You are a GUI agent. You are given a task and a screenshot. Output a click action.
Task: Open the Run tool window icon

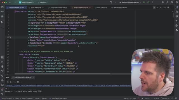[2, 57]
